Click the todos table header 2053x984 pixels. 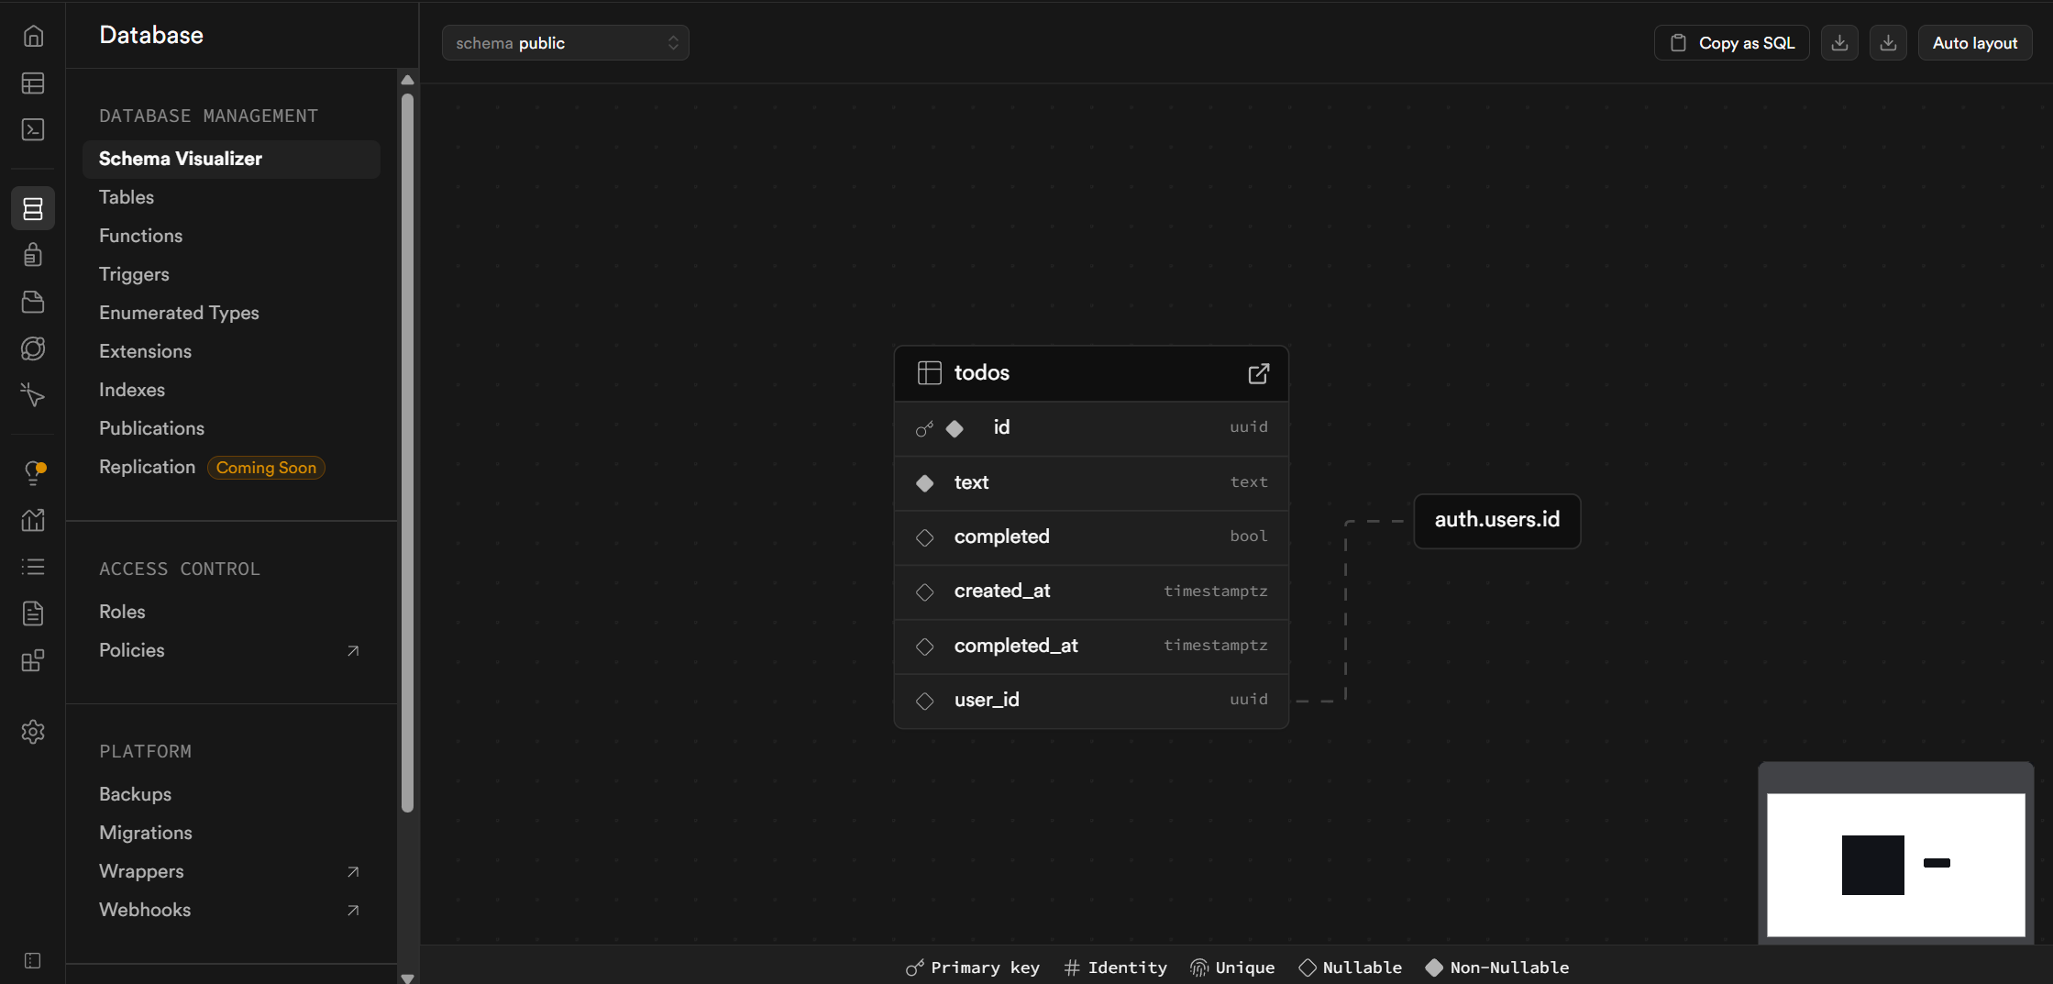pos(1091,373)
